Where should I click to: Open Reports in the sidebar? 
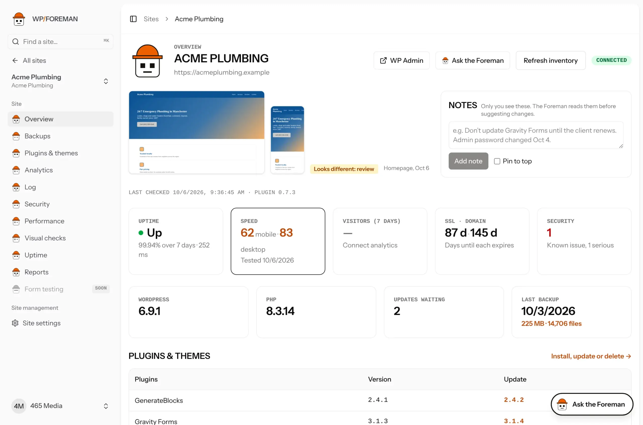click(61, 272)
